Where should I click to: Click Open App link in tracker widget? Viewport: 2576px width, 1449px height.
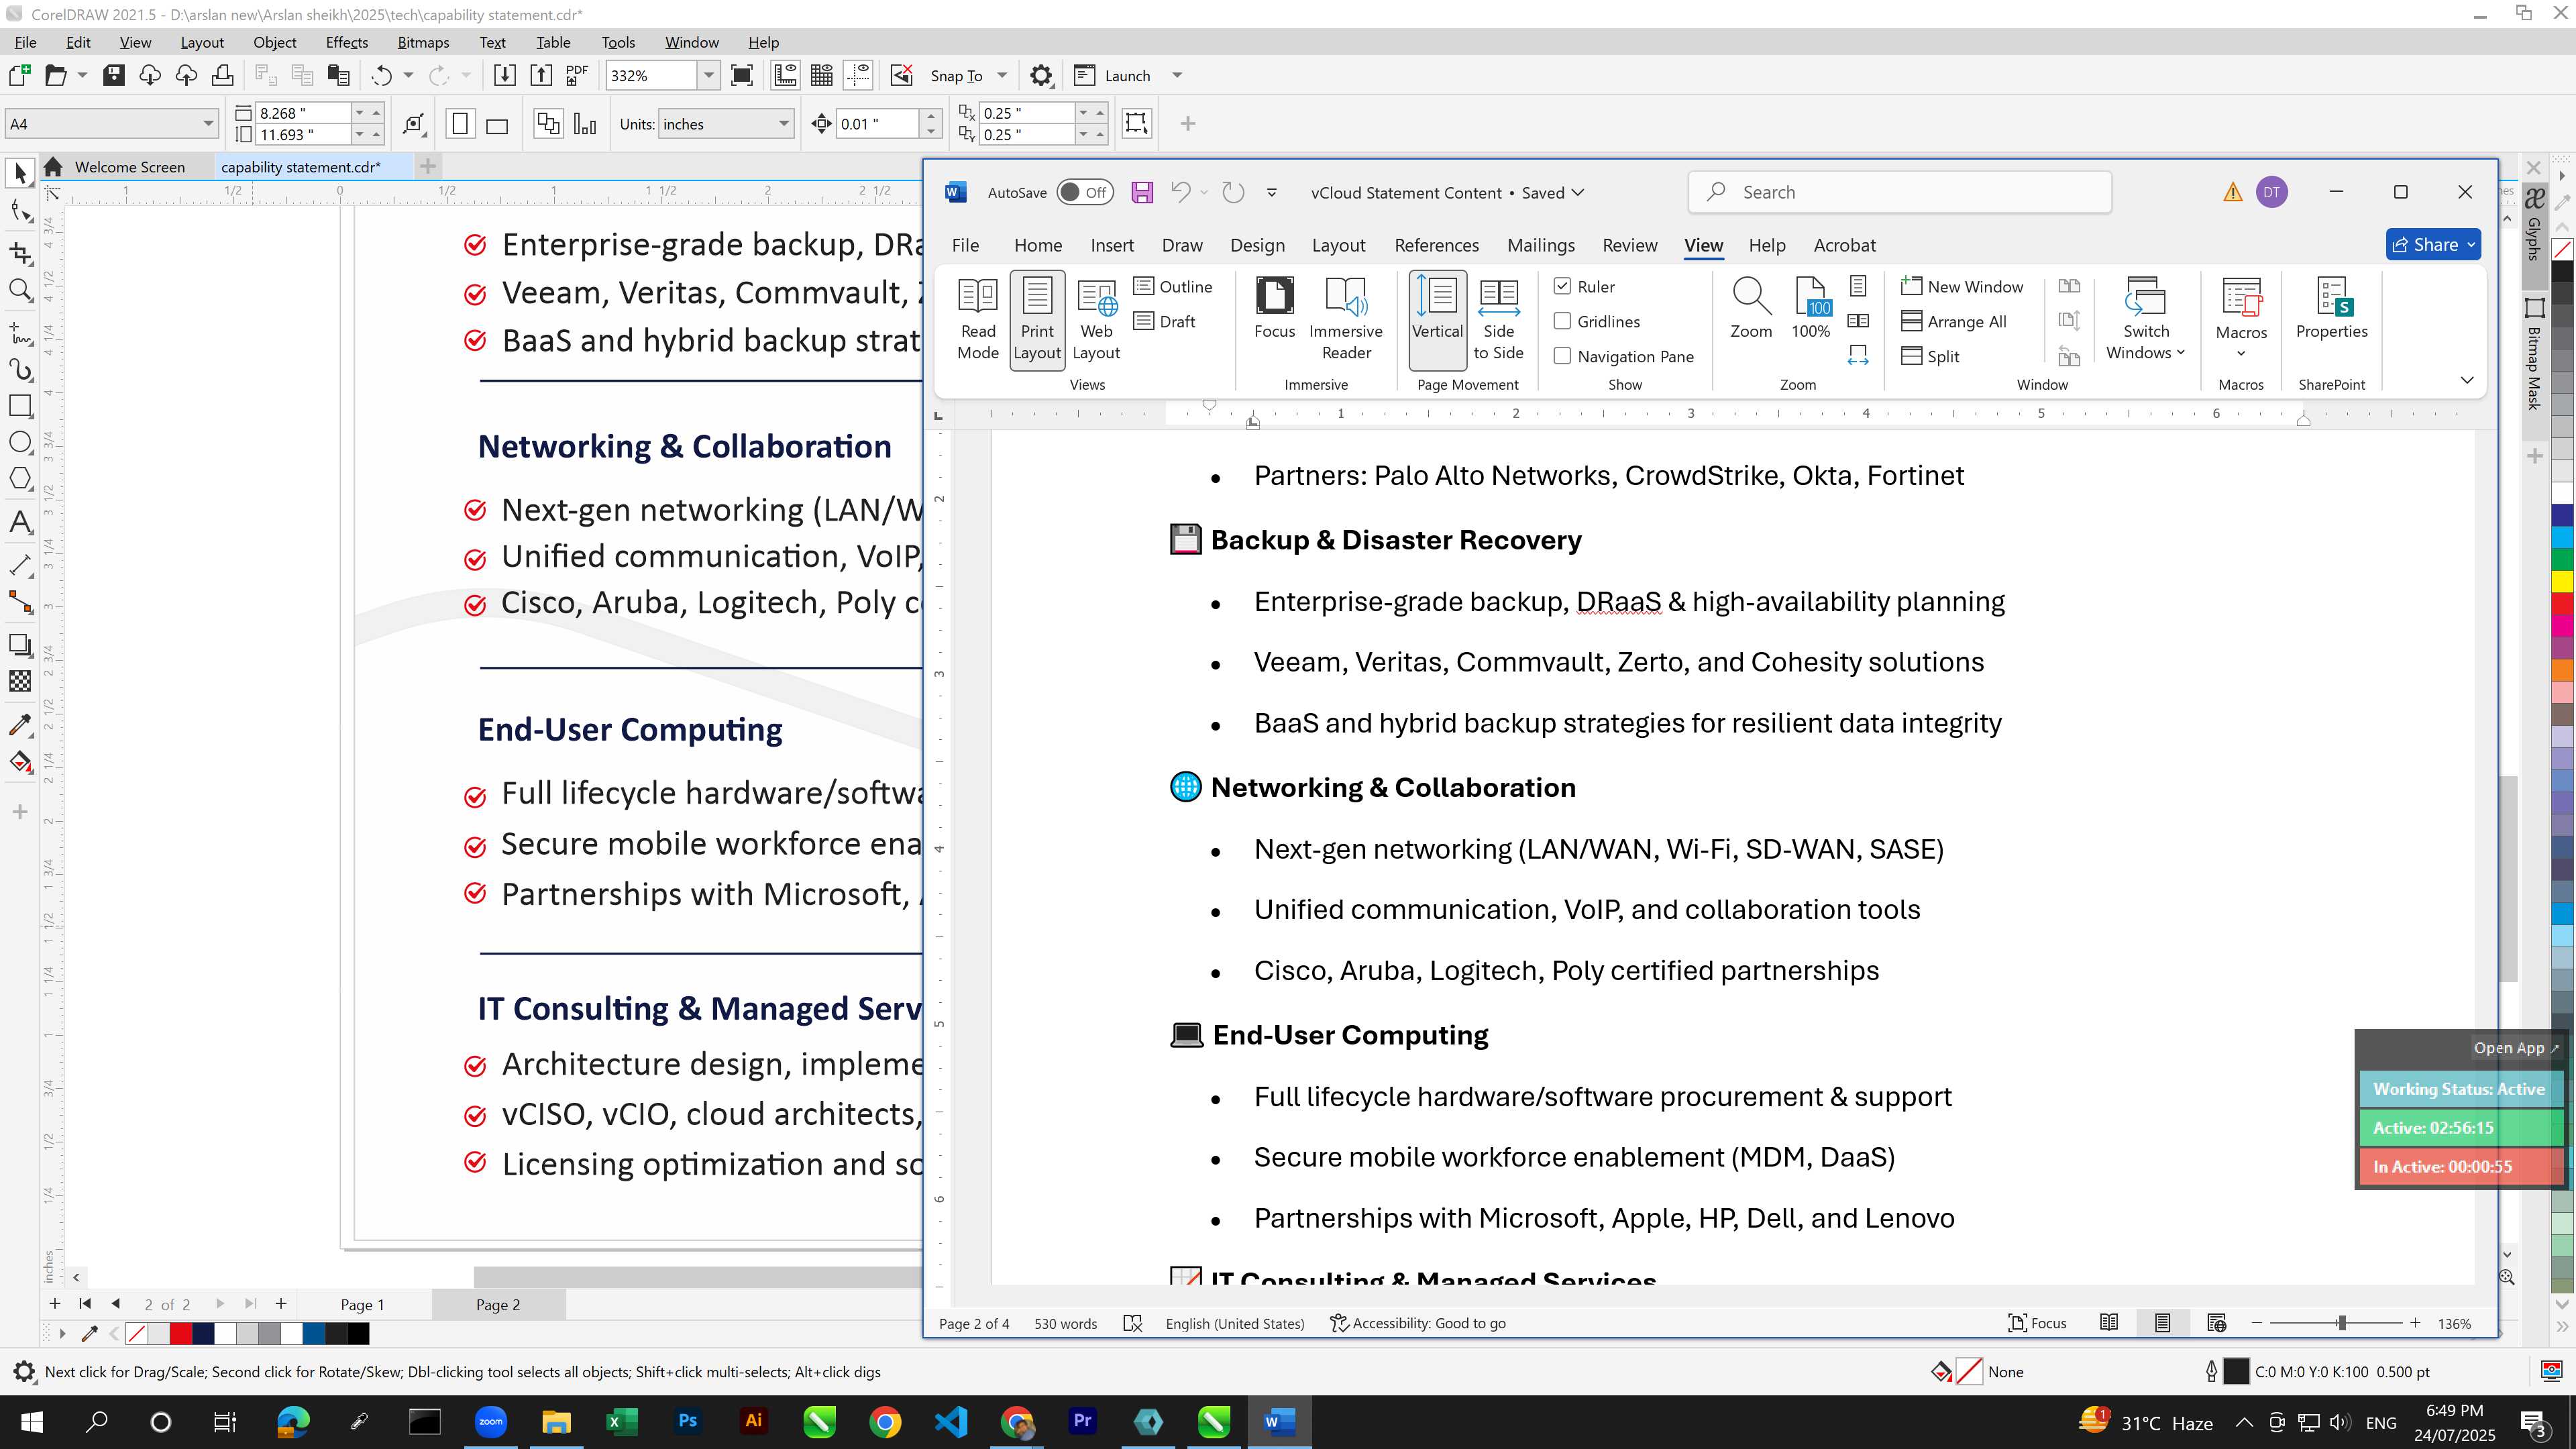coord(2516,1048)
